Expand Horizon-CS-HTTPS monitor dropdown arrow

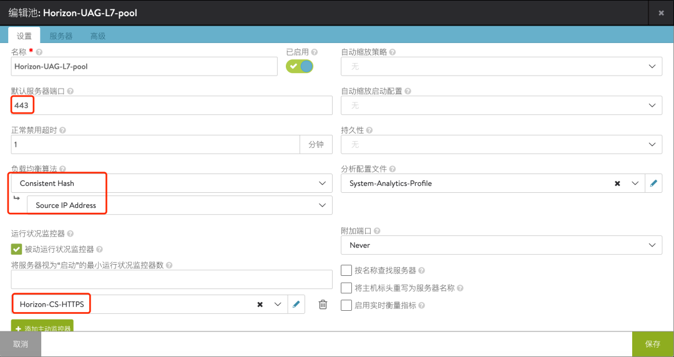(278, 305)
